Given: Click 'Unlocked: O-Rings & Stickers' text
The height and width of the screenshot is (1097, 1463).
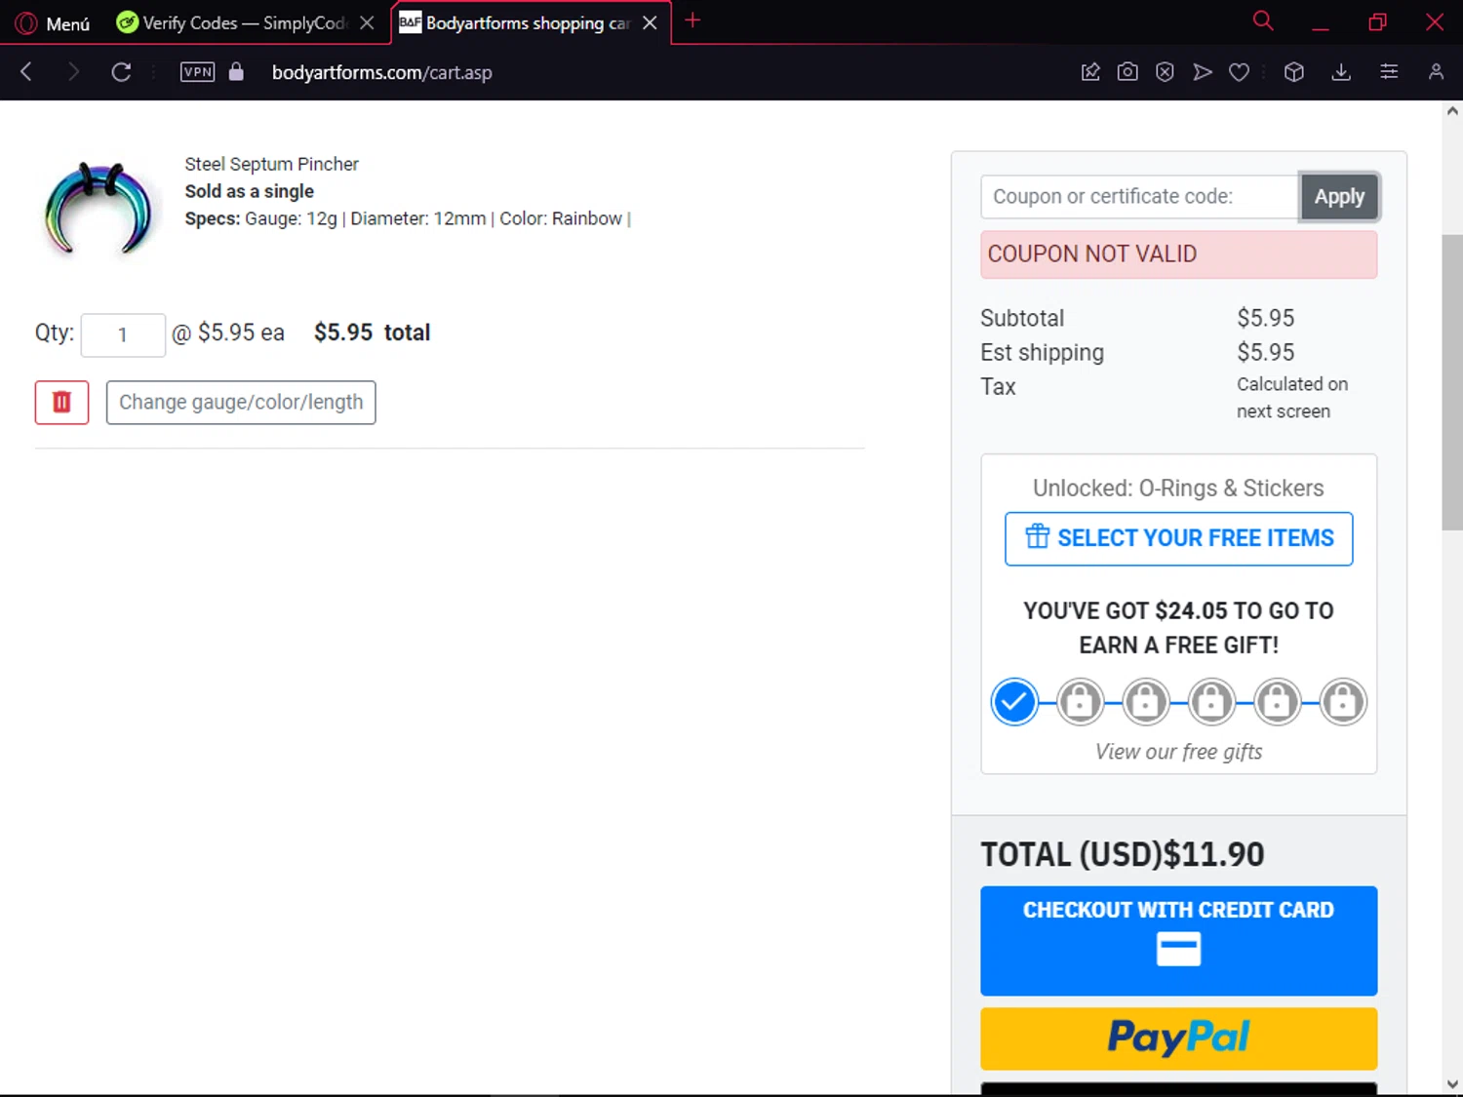Looking at the screenshot, I should [x=1178, y=488].
